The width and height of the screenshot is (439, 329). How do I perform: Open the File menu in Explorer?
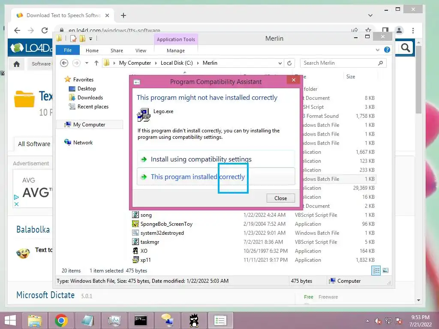[x=68, y=50]
